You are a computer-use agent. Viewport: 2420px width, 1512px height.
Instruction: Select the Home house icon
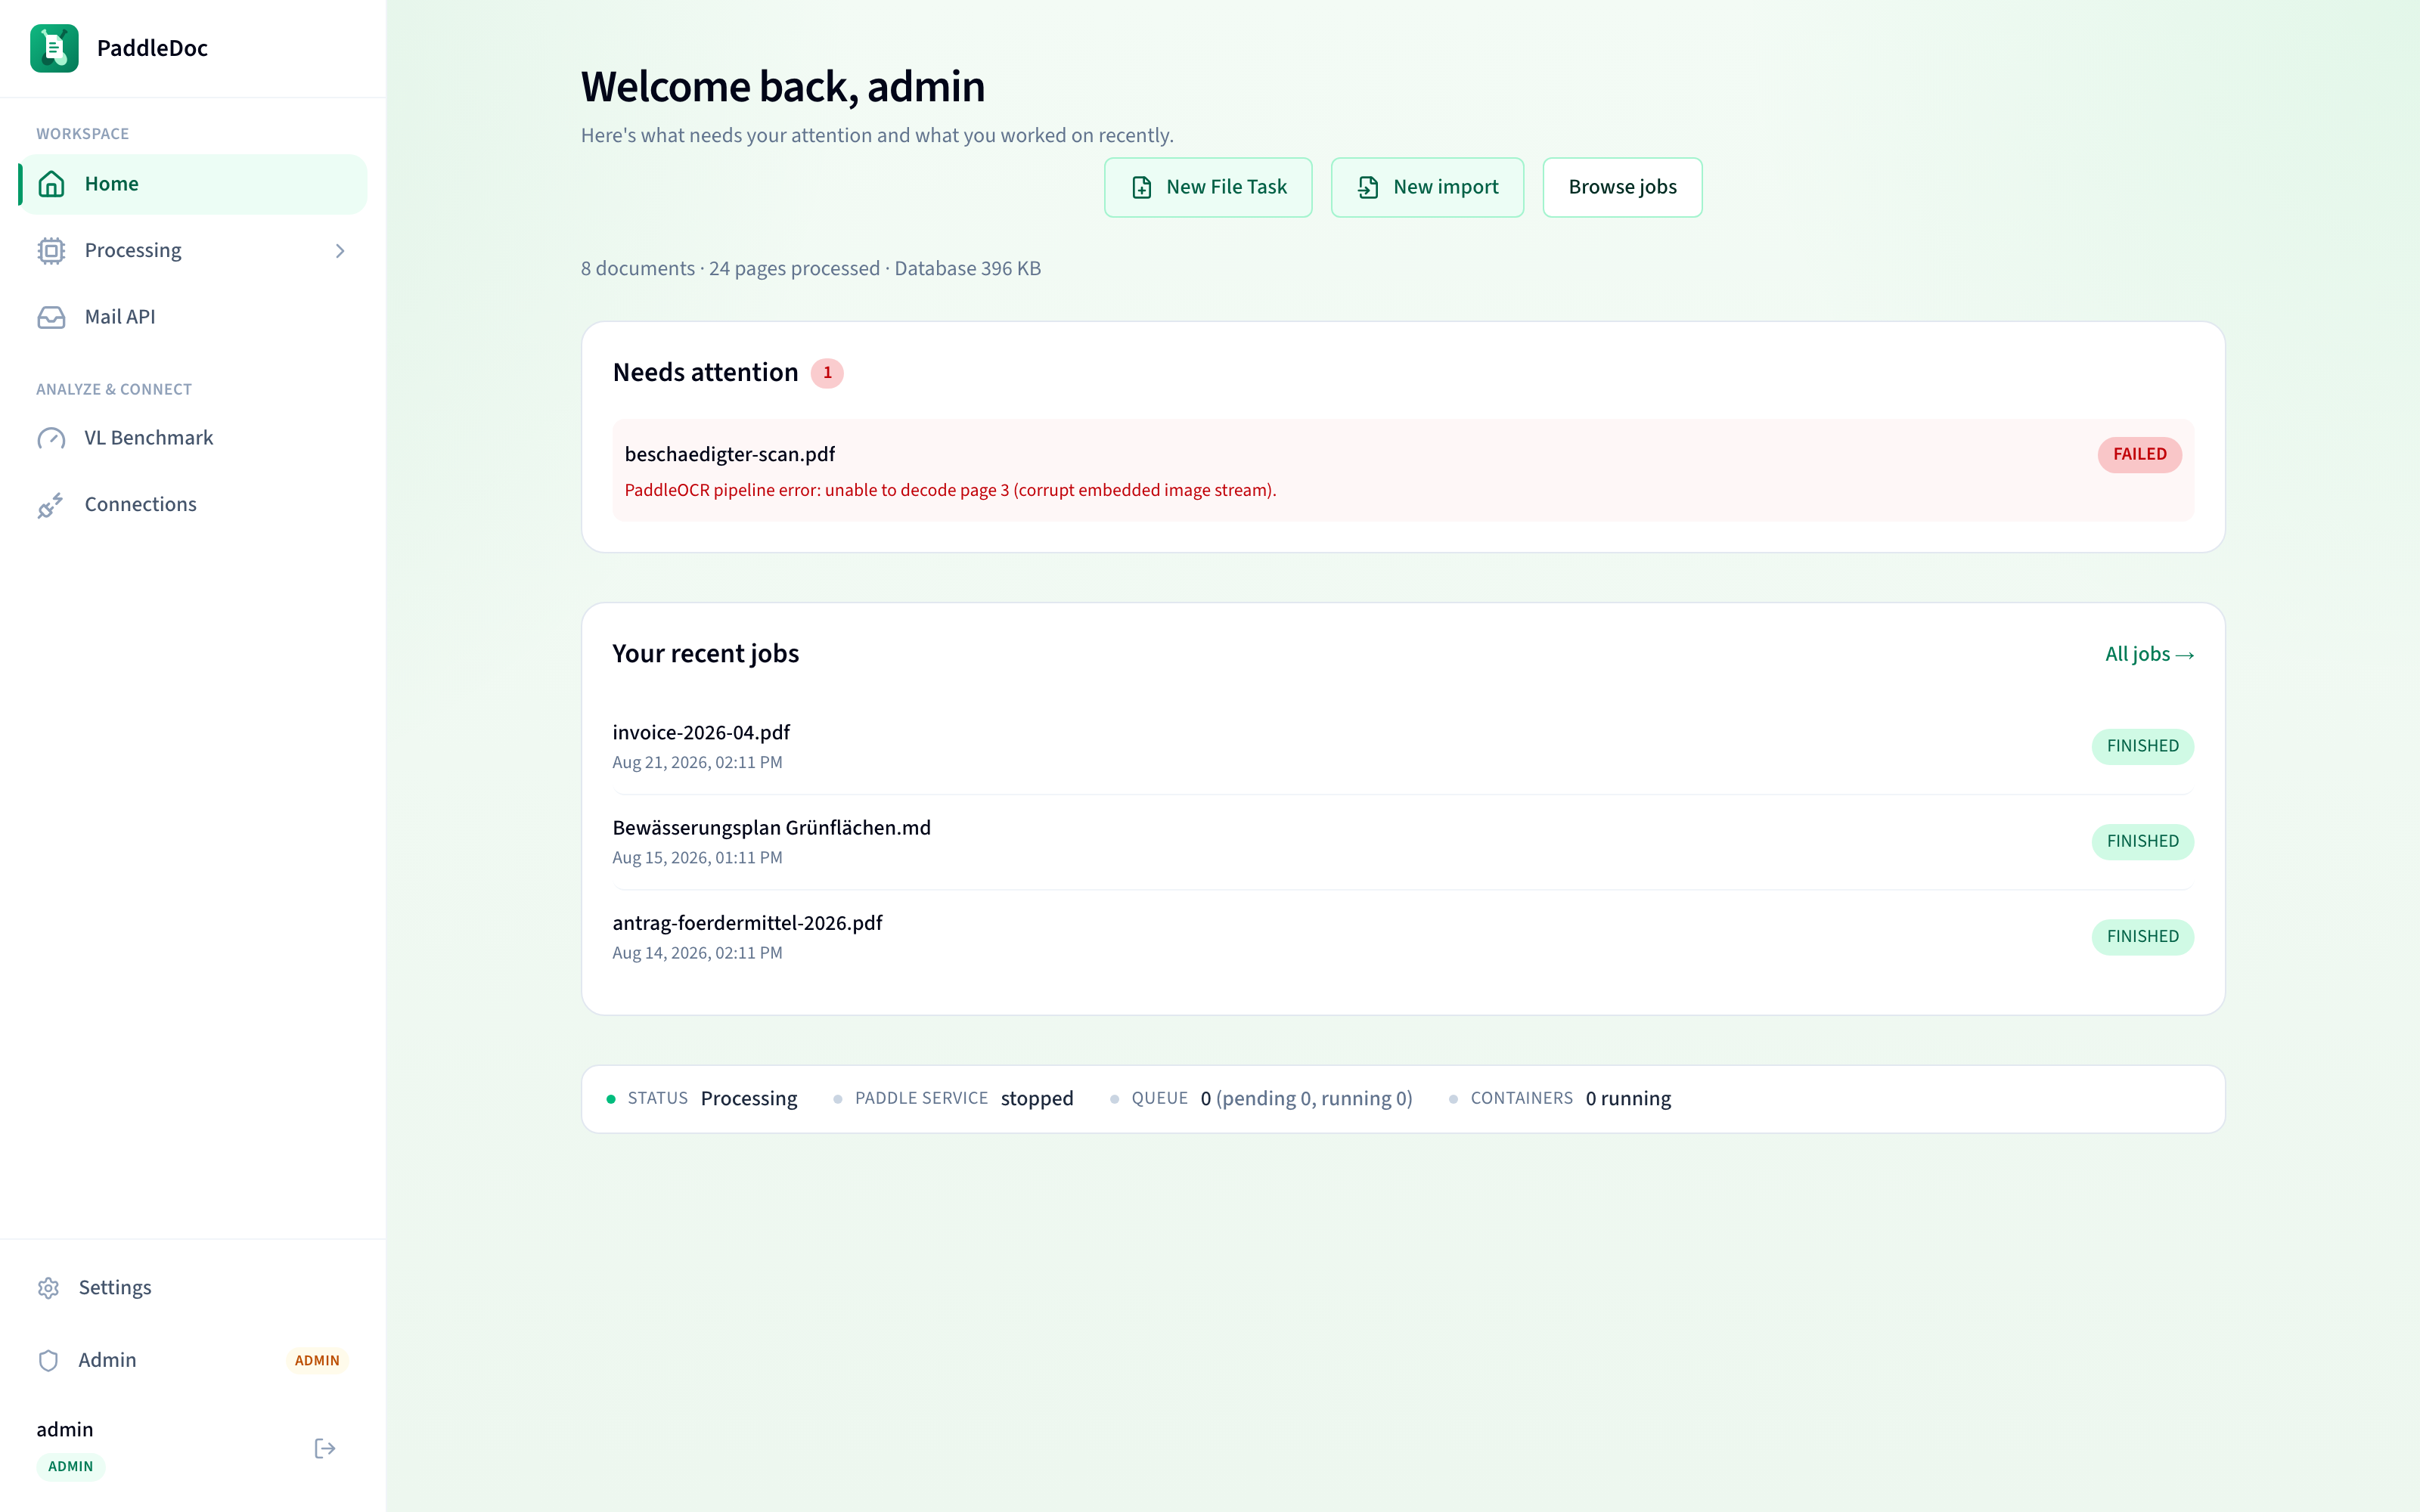tap(51, 184)
